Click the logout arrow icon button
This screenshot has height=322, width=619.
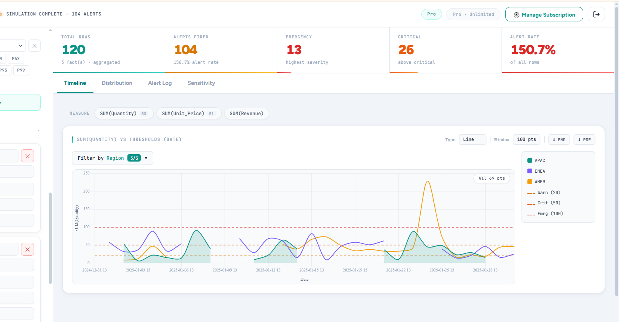pyautogui.click(x=596, y=14)
